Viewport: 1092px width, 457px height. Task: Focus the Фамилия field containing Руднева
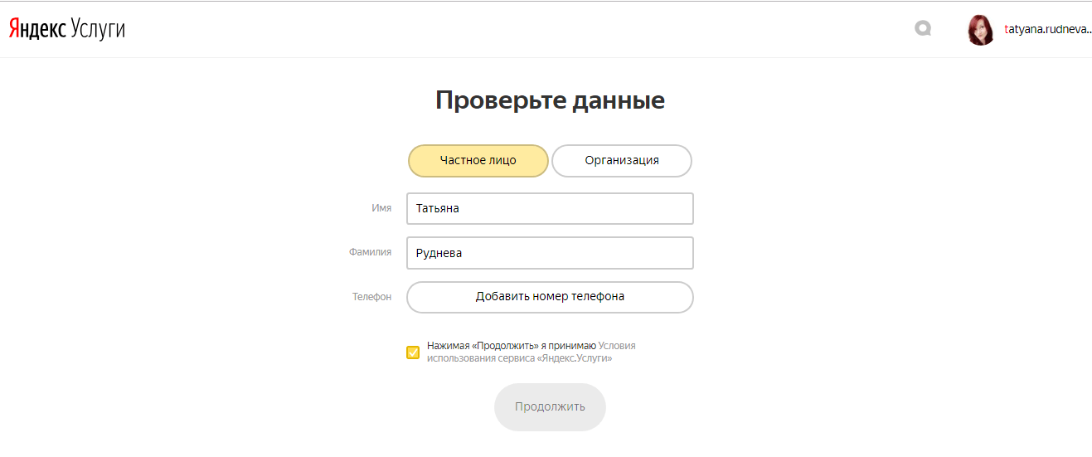pyautogui.click(x=549, y=253)
